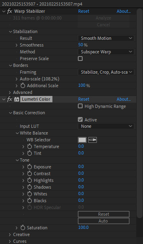Open the Result Smooth Motion dropdown
Image resolution: width=143 pixels, height=244 pixels.
[x=106, y=38]
